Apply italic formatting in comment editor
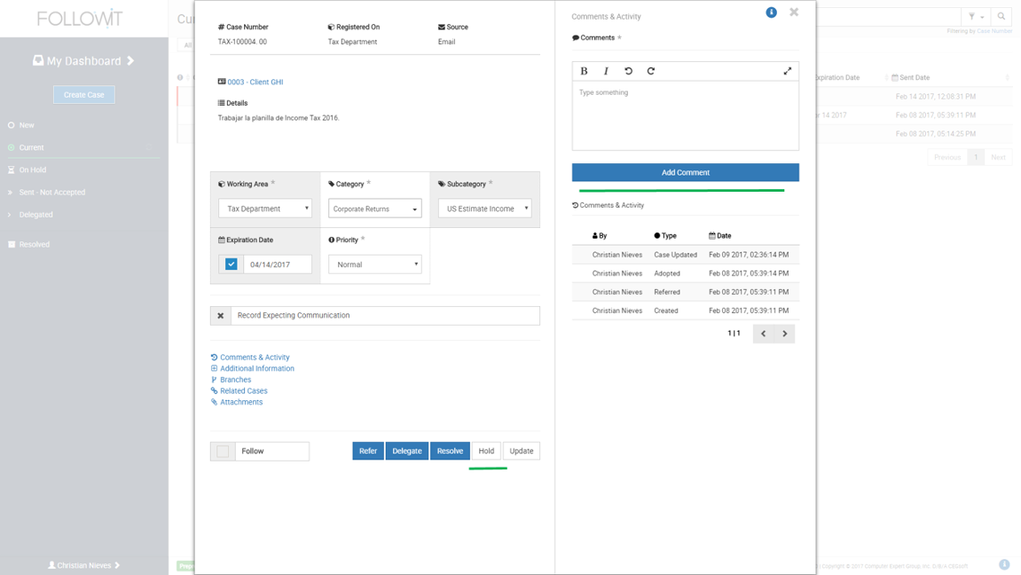 click(x=606, y=70)
